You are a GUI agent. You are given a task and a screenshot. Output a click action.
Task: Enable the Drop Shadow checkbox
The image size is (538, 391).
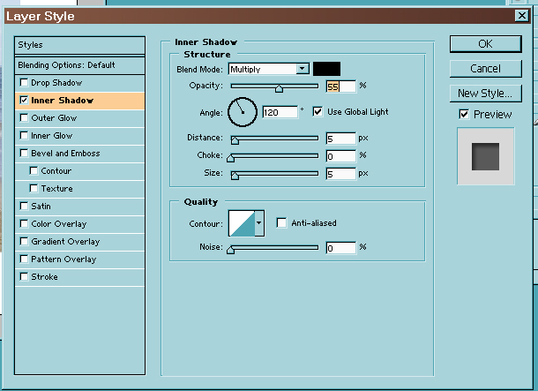[24, 83]
